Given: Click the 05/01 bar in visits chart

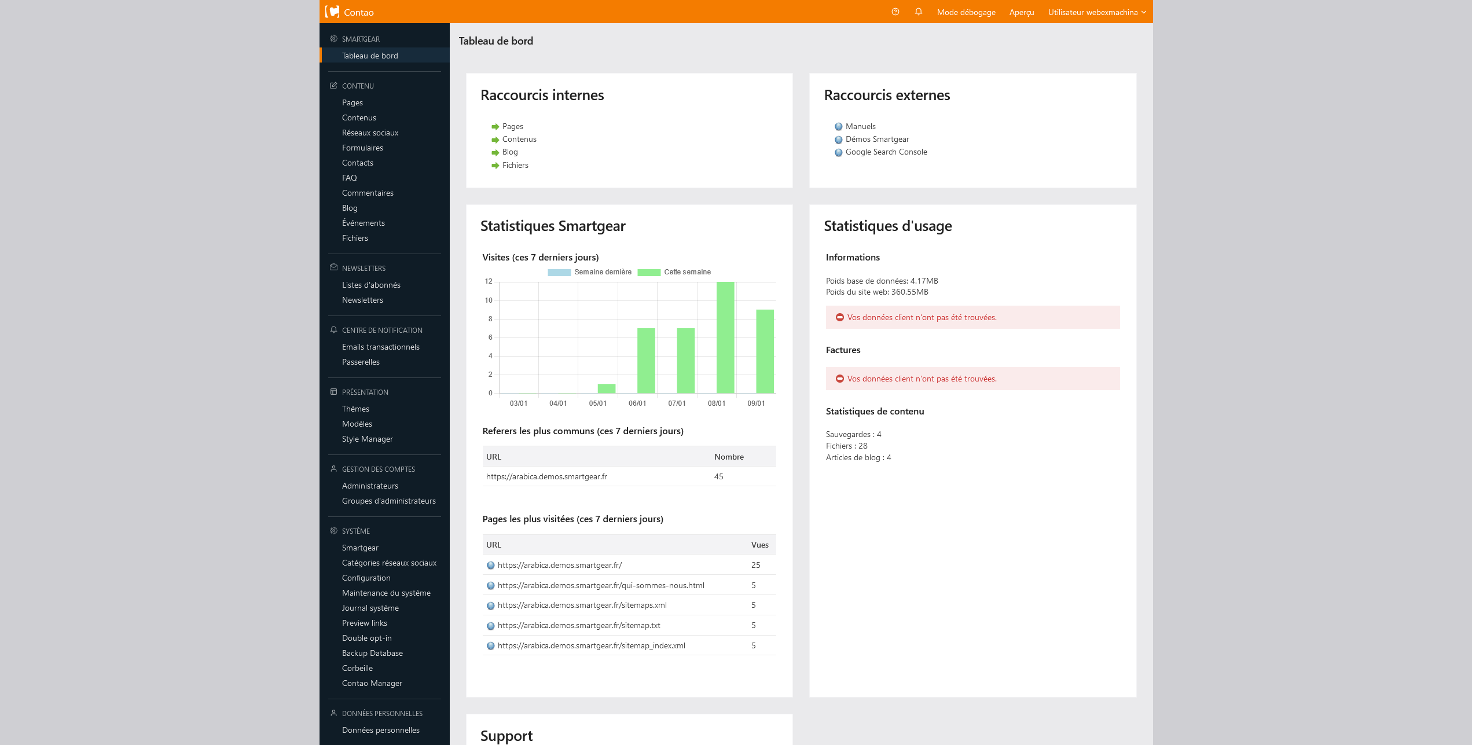Looking at the screenshot, I should [x=606, y=388].
